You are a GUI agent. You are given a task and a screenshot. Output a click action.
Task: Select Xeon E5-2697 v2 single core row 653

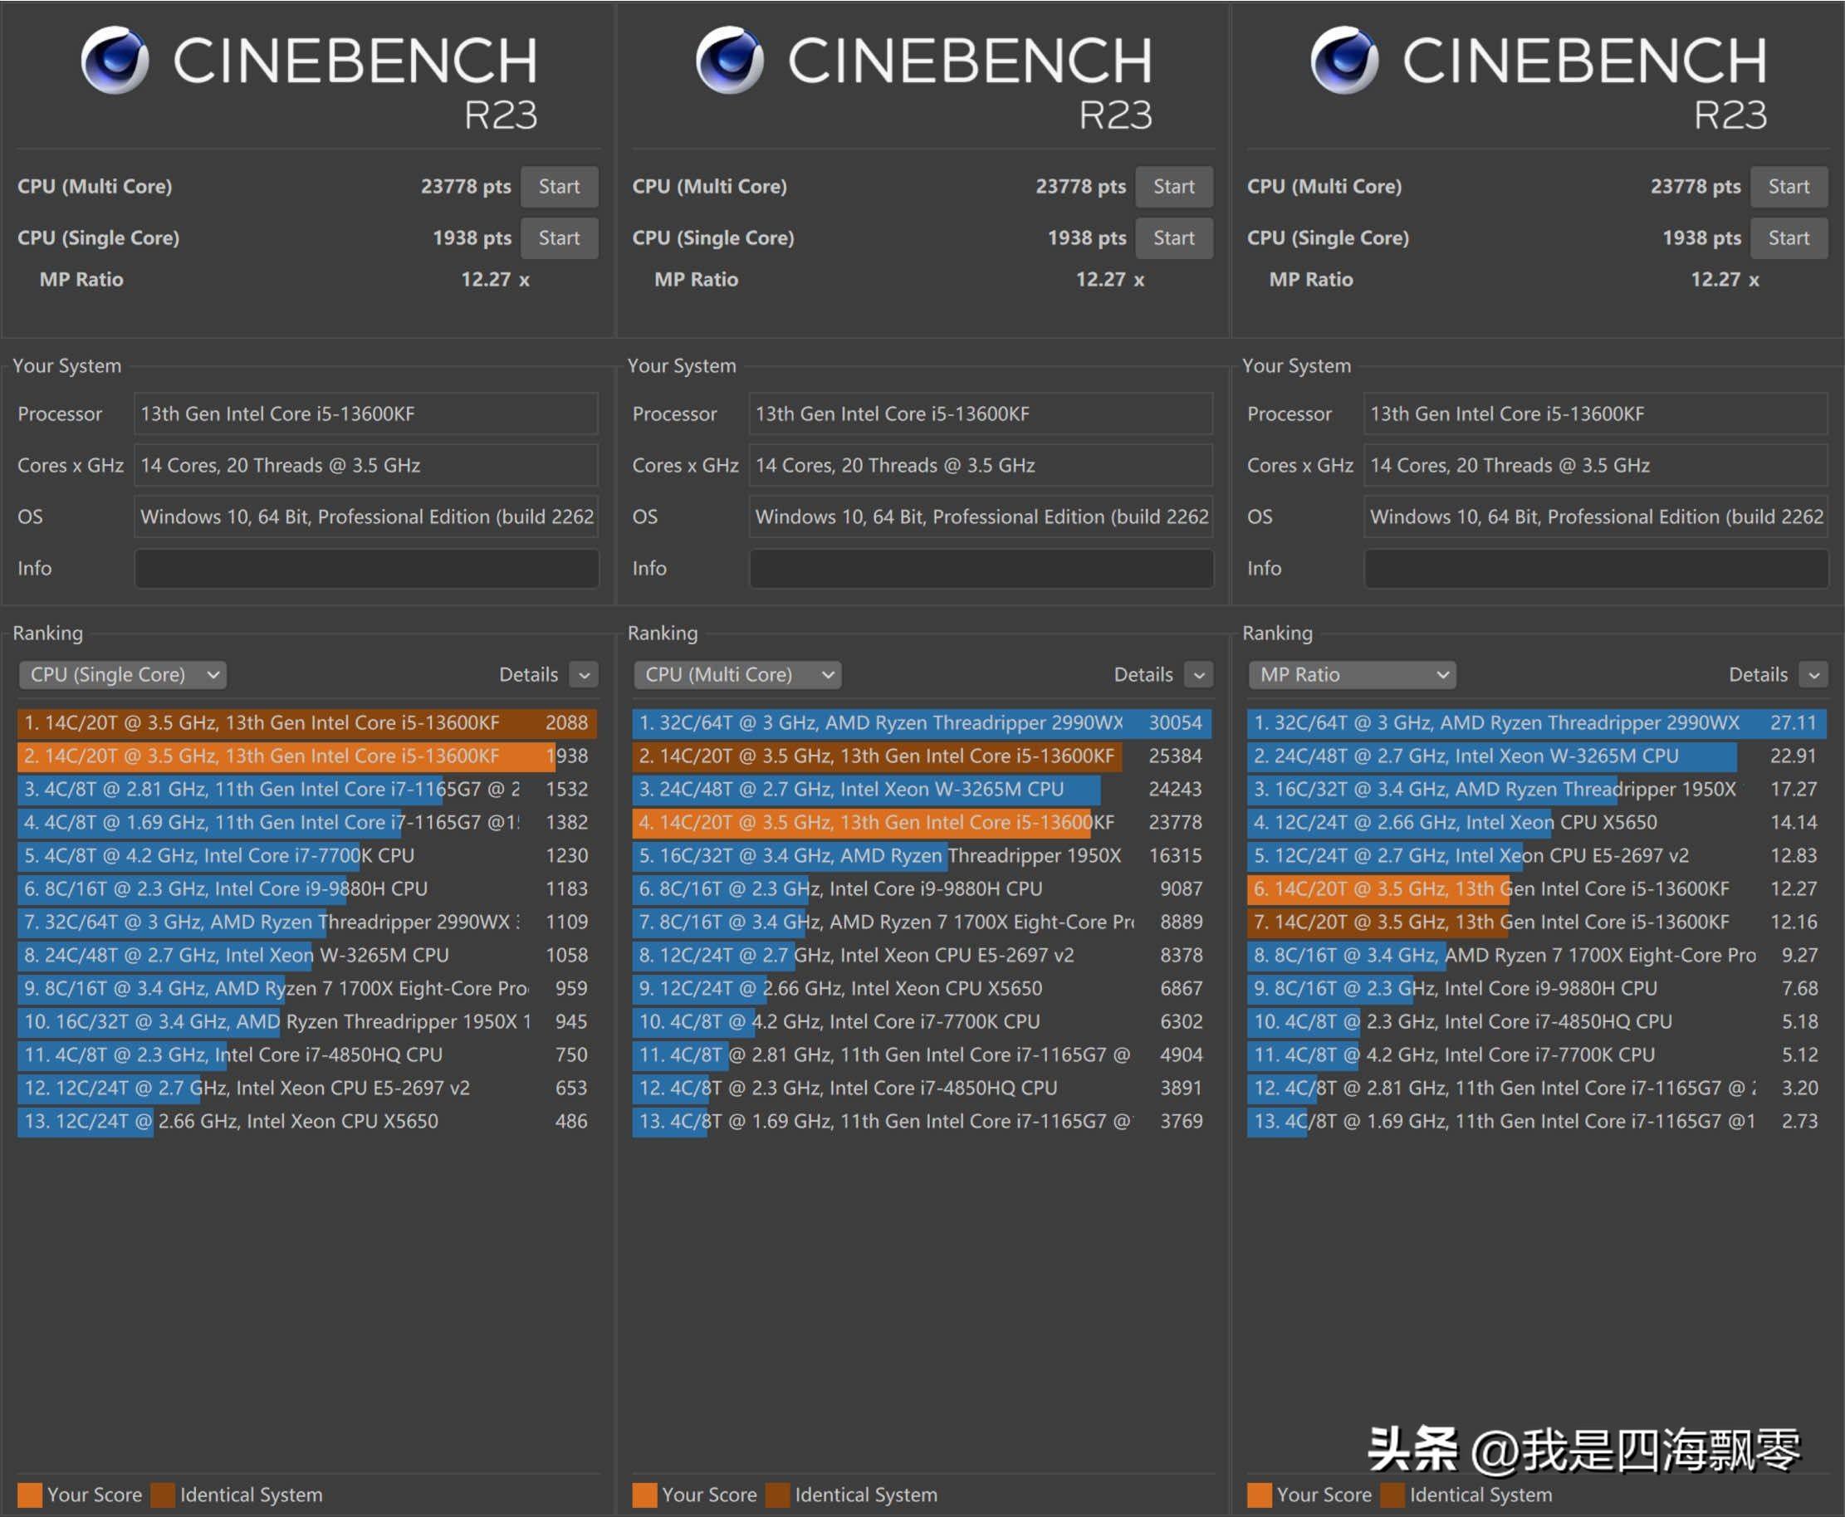[306, 1088]
